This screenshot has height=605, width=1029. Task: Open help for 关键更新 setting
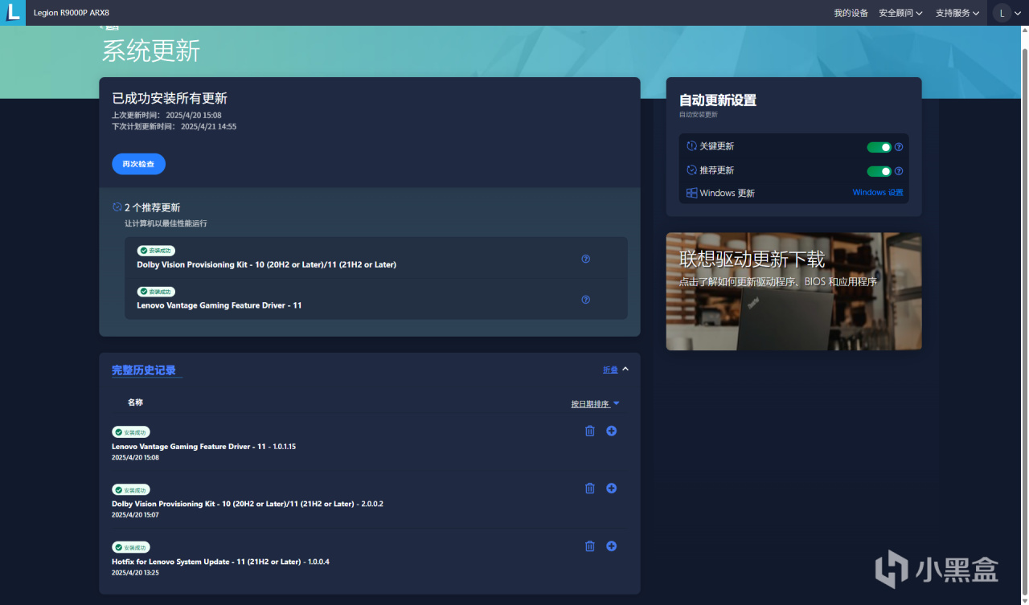[x=899, y=147]
